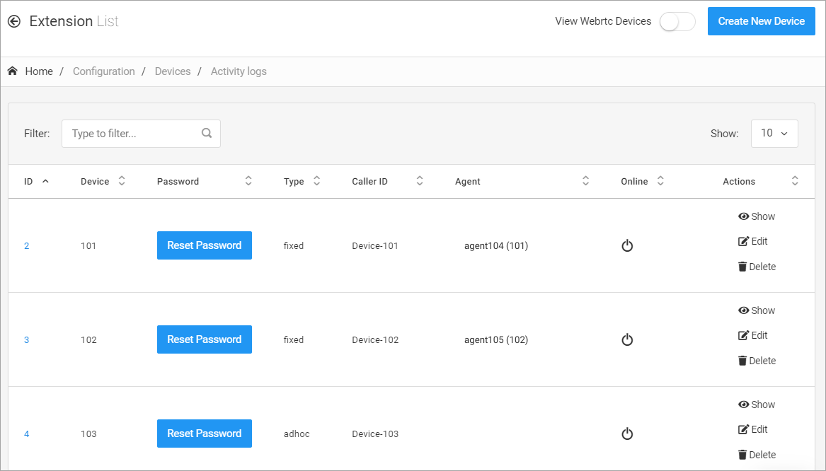Click Caller ID cell Device-103
Viewport: 826px width, 471px height.
point(375,434)
